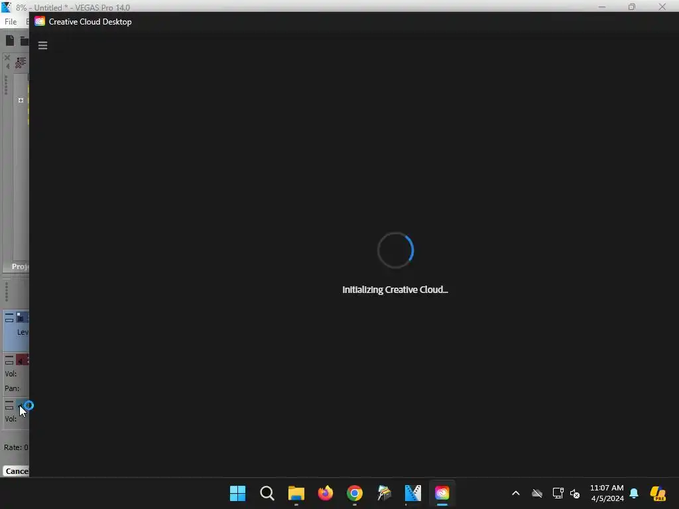The image size is (679, 509).
Task: Show hidden system tray icons
Action: (x=516, y=493)
